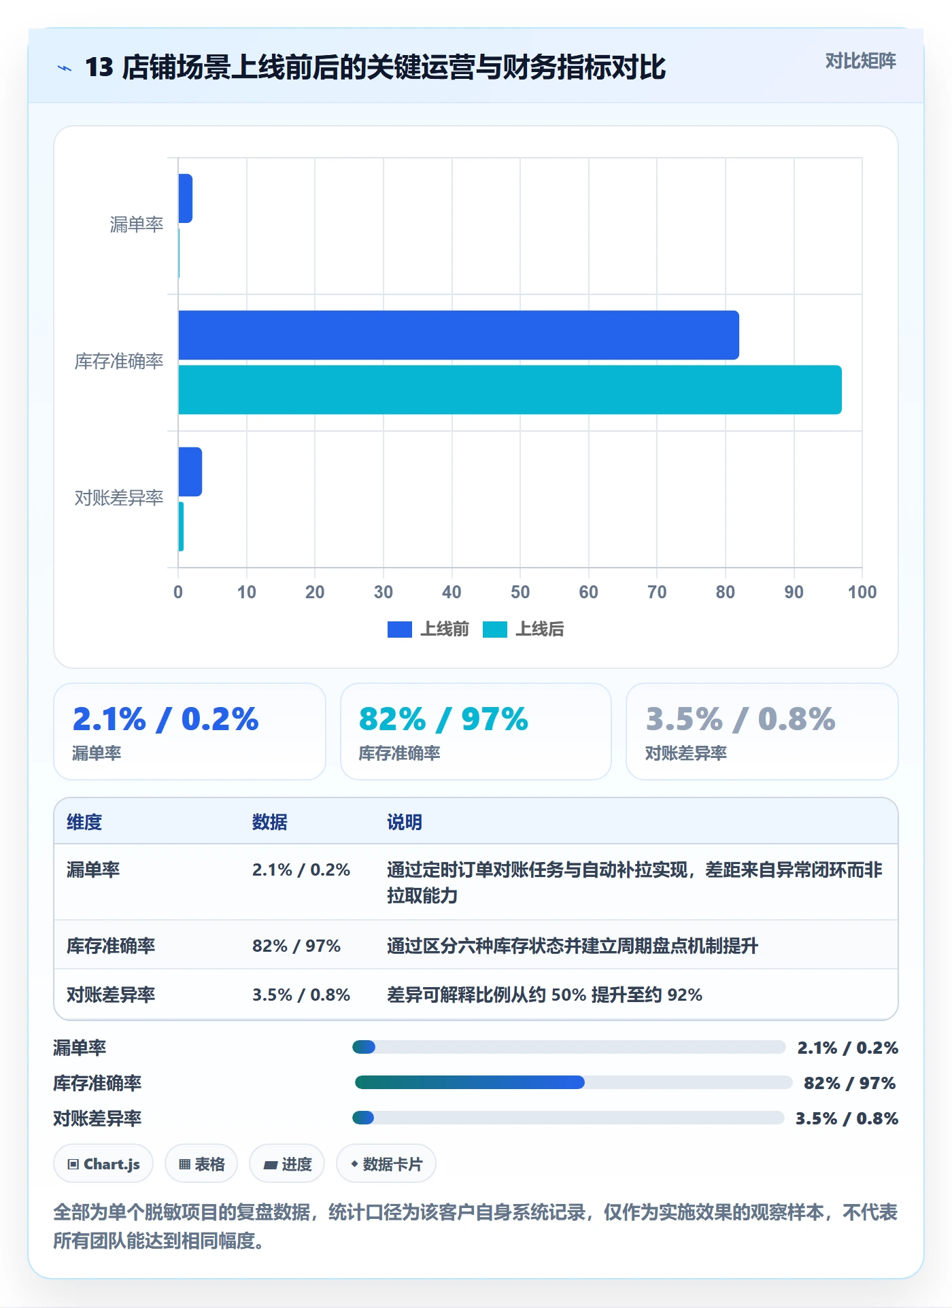This screenshot has width=952, height=1308.
Task: Open the 3.5% / 0.8% 对账差异率 card
Action: 762,732
